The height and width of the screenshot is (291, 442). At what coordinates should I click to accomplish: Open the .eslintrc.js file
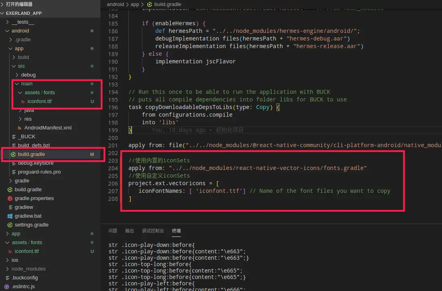23,287
